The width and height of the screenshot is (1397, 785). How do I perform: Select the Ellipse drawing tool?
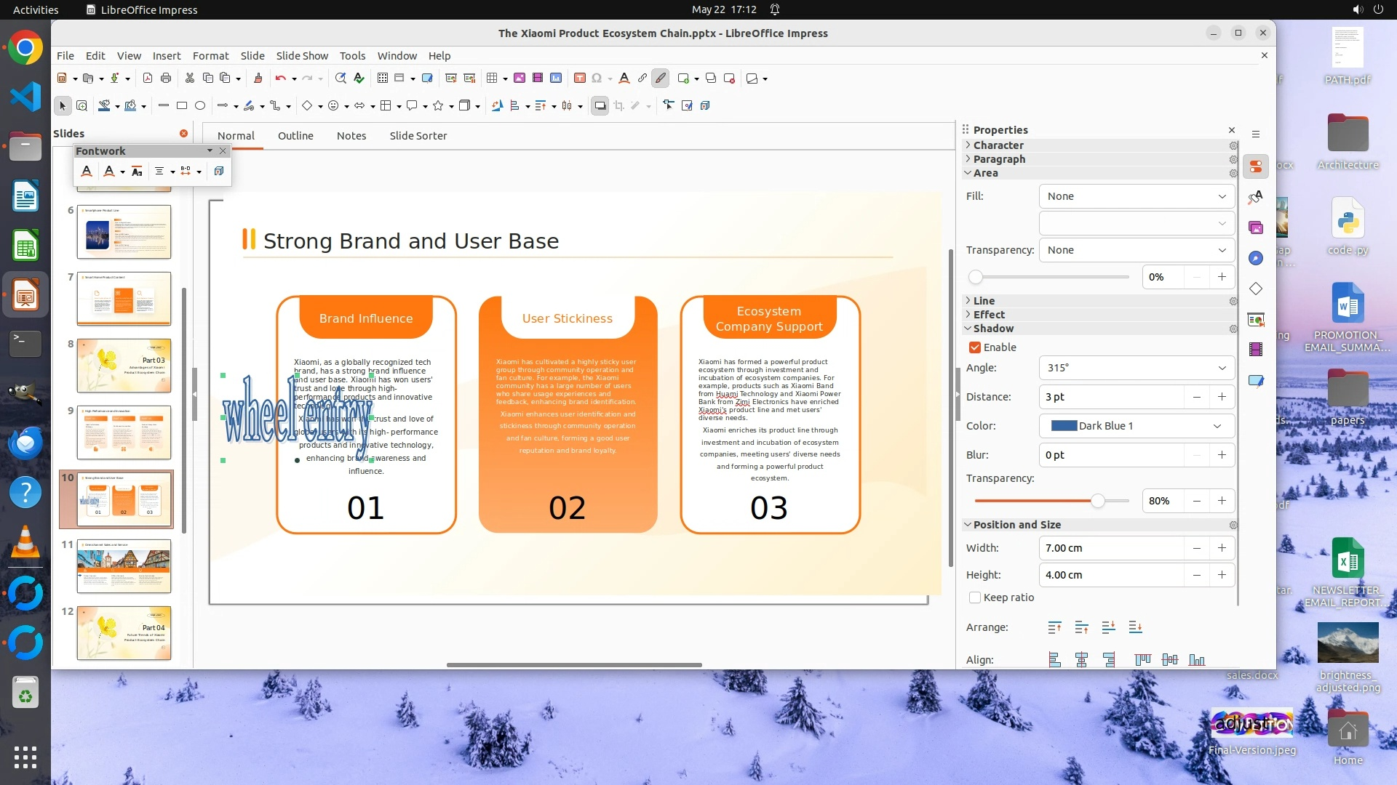pos(200,106)
